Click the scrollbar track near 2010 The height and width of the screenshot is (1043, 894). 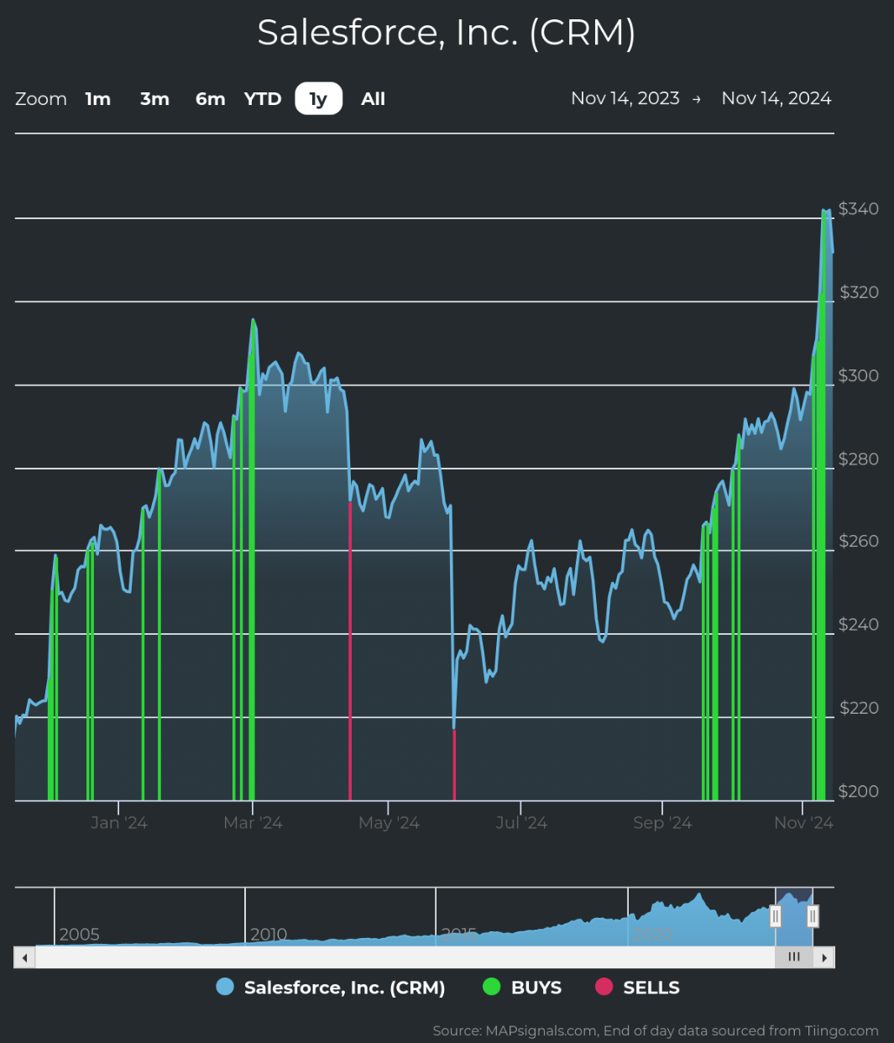pos(269,957)
